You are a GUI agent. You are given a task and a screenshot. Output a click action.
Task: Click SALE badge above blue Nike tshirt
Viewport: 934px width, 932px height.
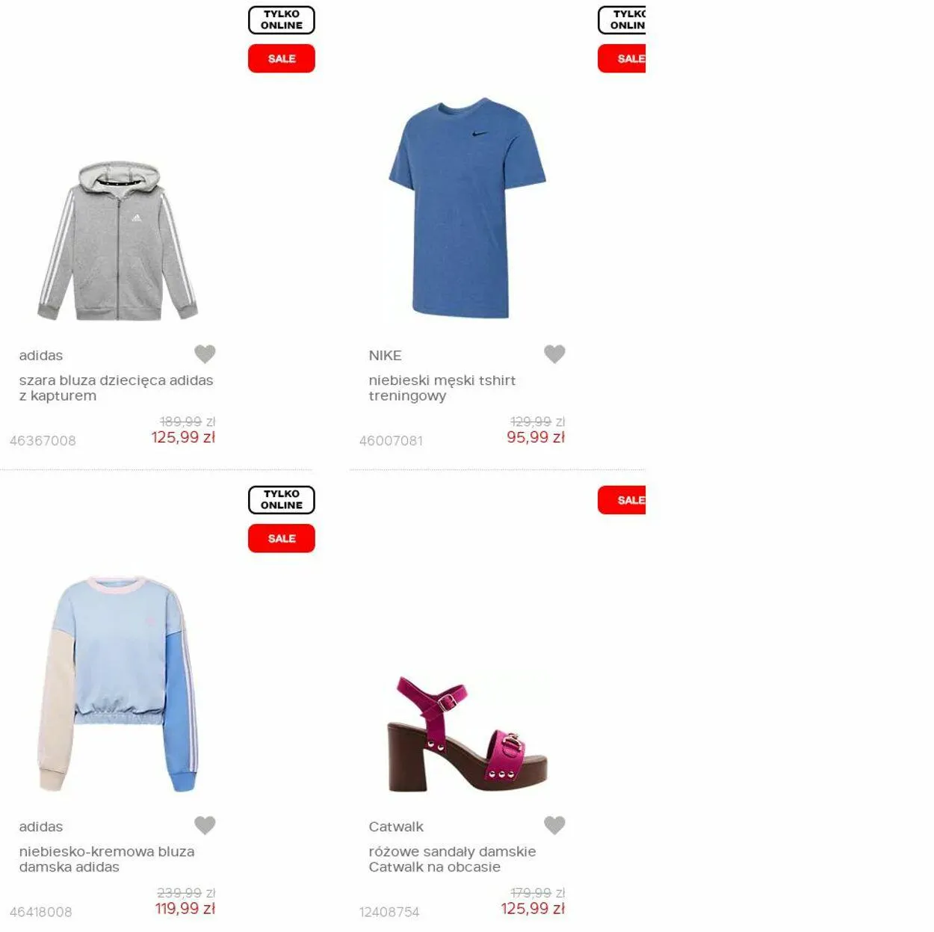point(622,58)
